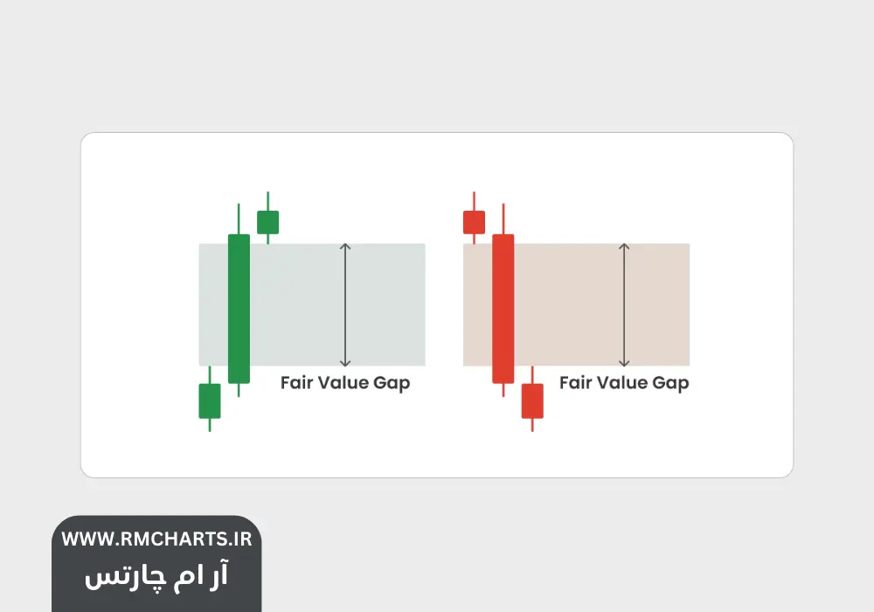Click the tall red bearish candle body

pos(503,308)
